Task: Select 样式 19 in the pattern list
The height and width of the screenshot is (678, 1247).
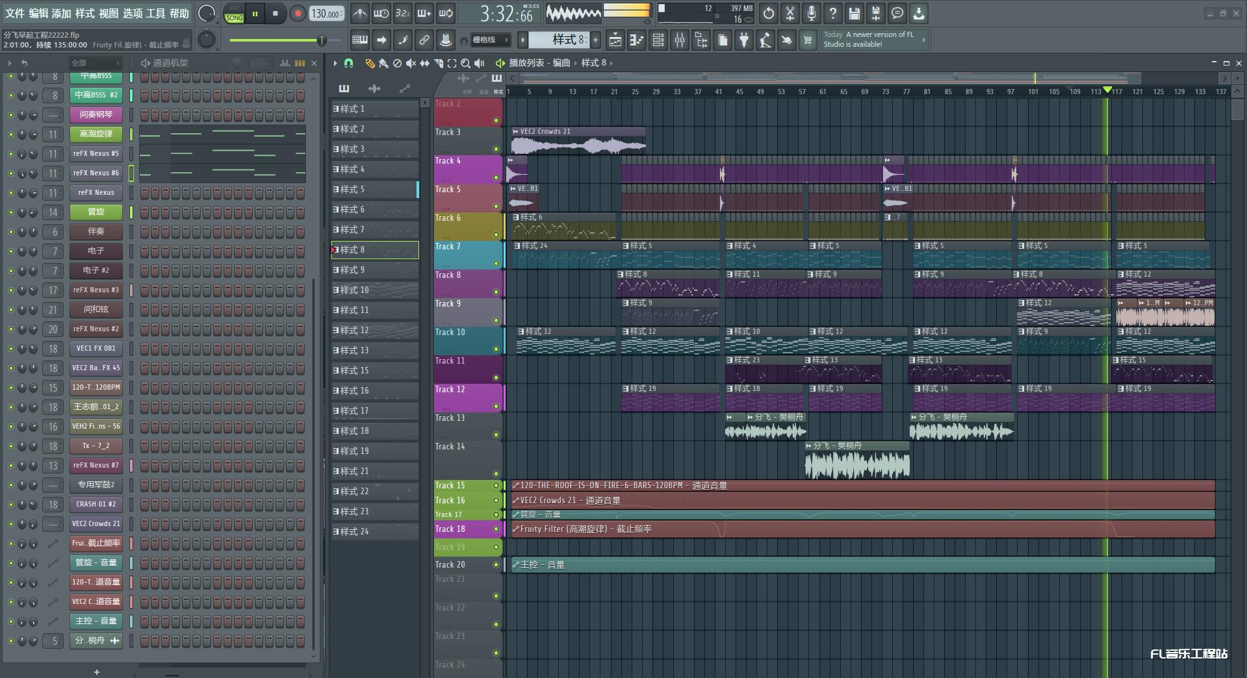Action: pyautogui.click(x=375, y=451)
